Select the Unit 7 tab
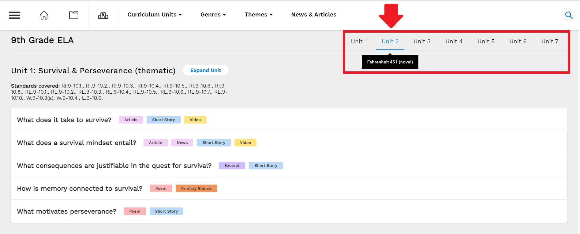The height and width of the screenshot is (234, 580). coord(550,41)
